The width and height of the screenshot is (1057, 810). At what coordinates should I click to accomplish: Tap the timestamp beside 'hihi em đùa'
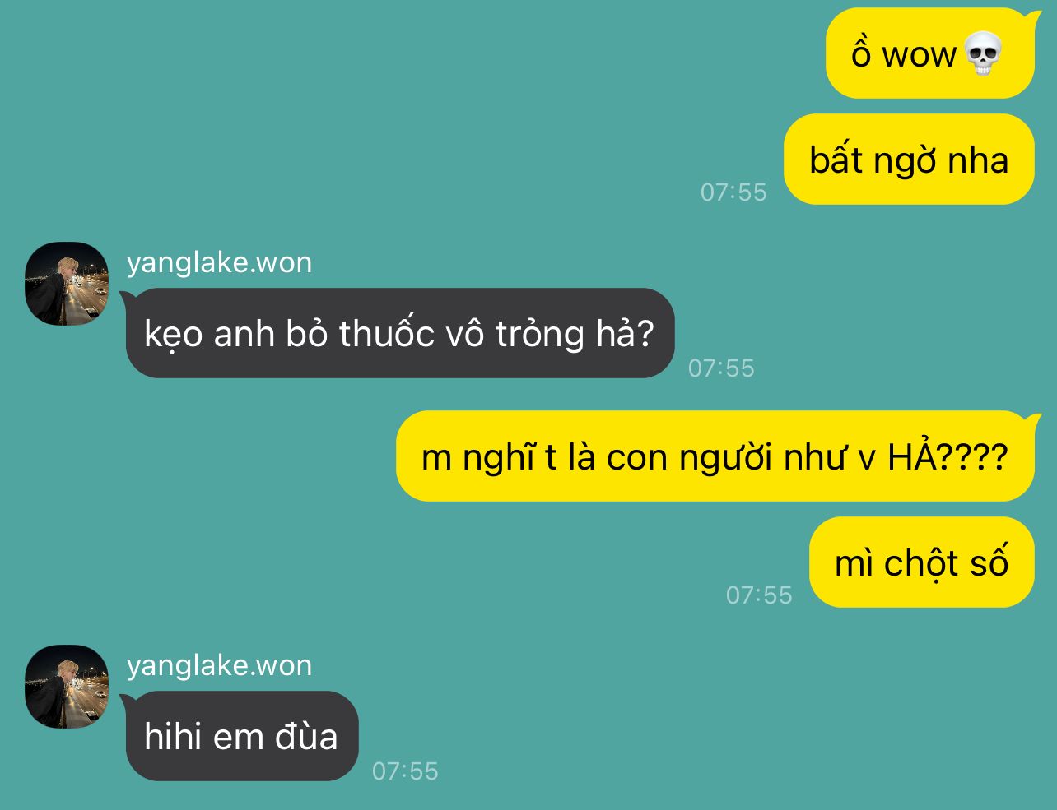[x=405, y=771]
